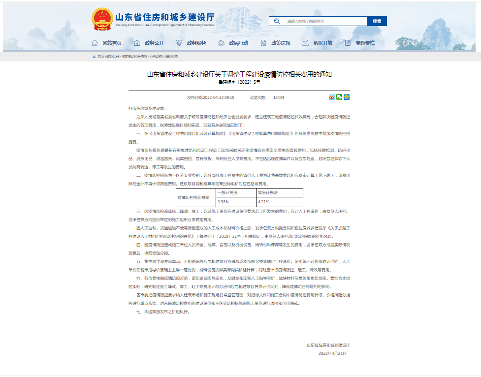Click document number 鲁建标字〔2022〕5号
The width and height of the screenshot is (481, 377).
239,82
